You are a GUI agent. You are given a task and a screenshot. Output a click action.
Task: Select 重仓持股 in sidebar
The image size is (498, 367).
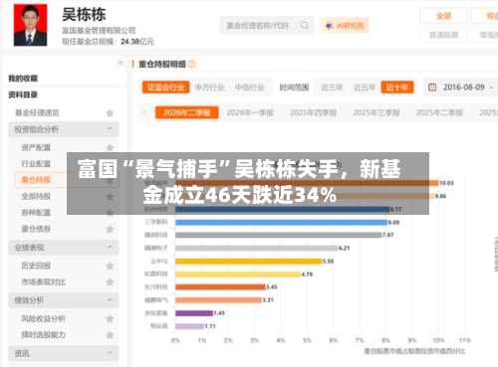[36, 180]
